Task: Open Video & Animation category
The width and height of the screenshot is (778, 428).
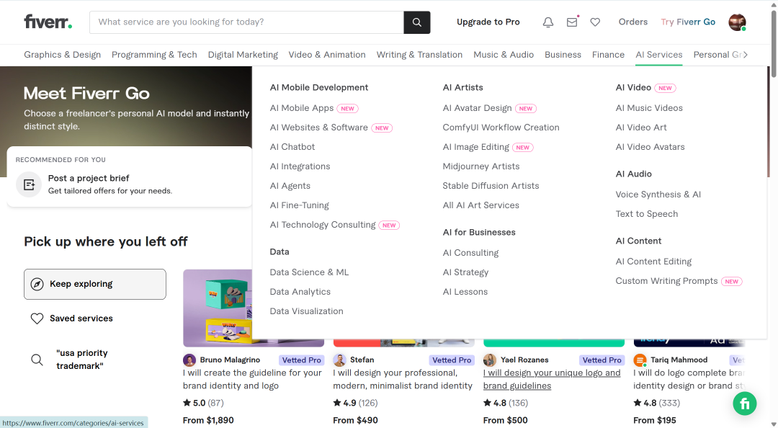Action: pos(327,55)
